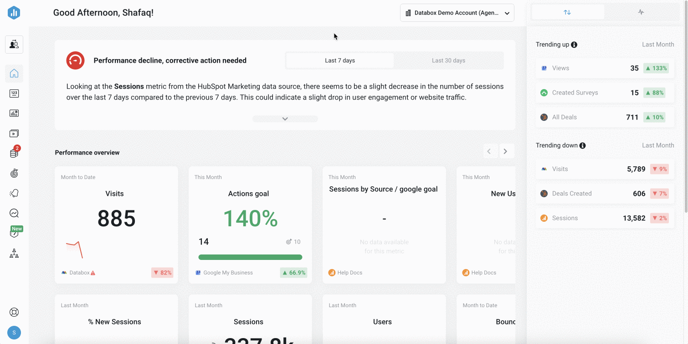Open Forecasts trend-line circle icon
This screenshot has height=344, width=688.
click(x=14, y=213)
